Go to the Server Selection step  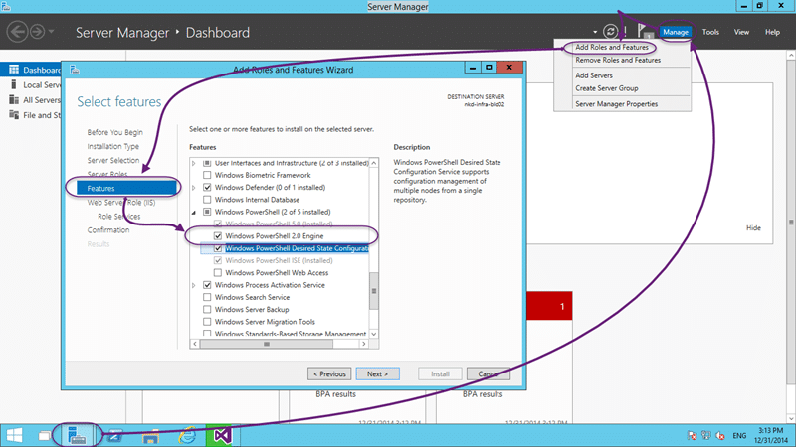[112, 160]
